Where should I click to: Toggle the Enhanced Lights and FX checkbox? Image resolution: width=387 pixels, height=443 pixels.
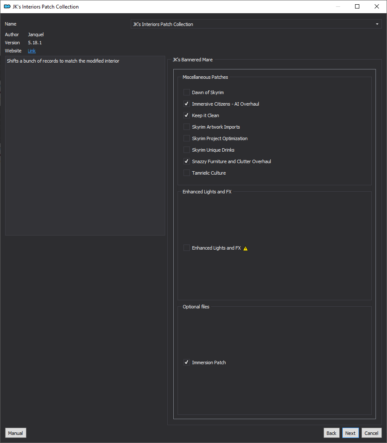[186, 248]
